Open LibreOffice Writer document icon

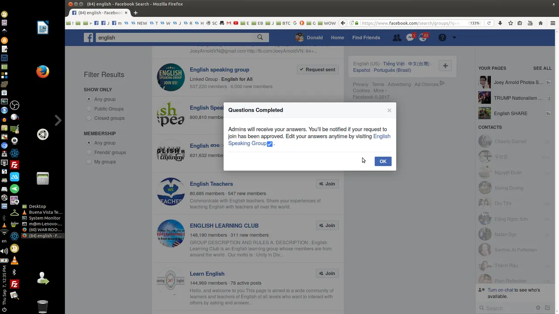[43, 28]
